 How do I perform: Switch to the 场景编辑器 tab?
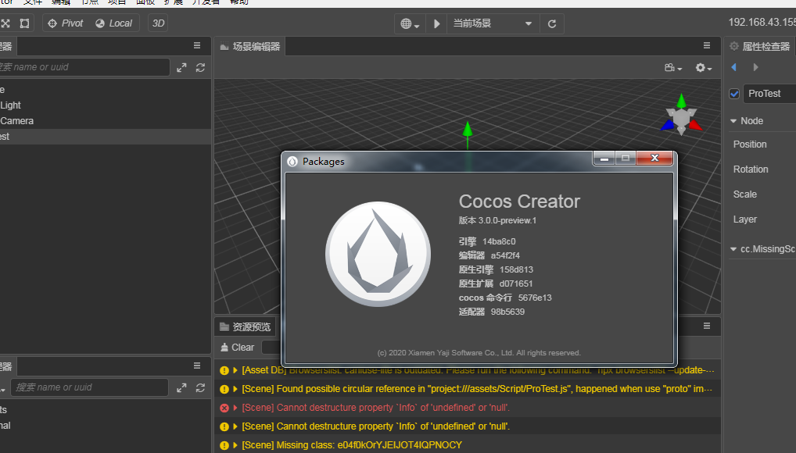250,47
